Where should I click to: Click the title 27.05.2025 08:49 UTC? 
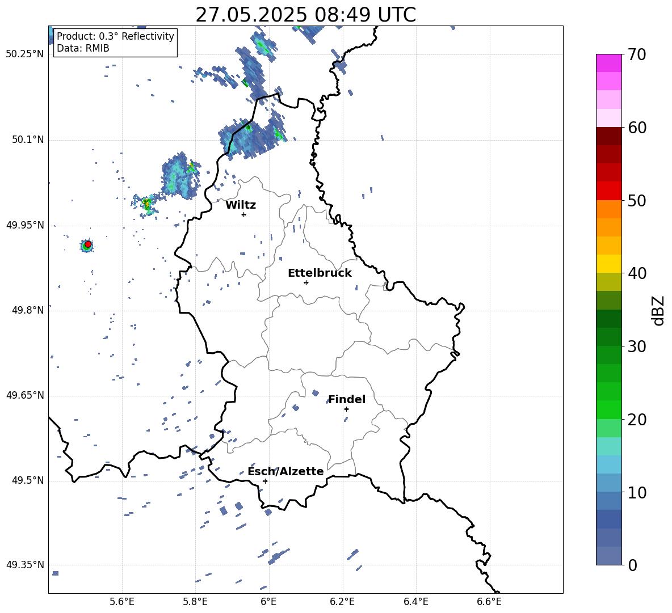[x=305, y=15]
